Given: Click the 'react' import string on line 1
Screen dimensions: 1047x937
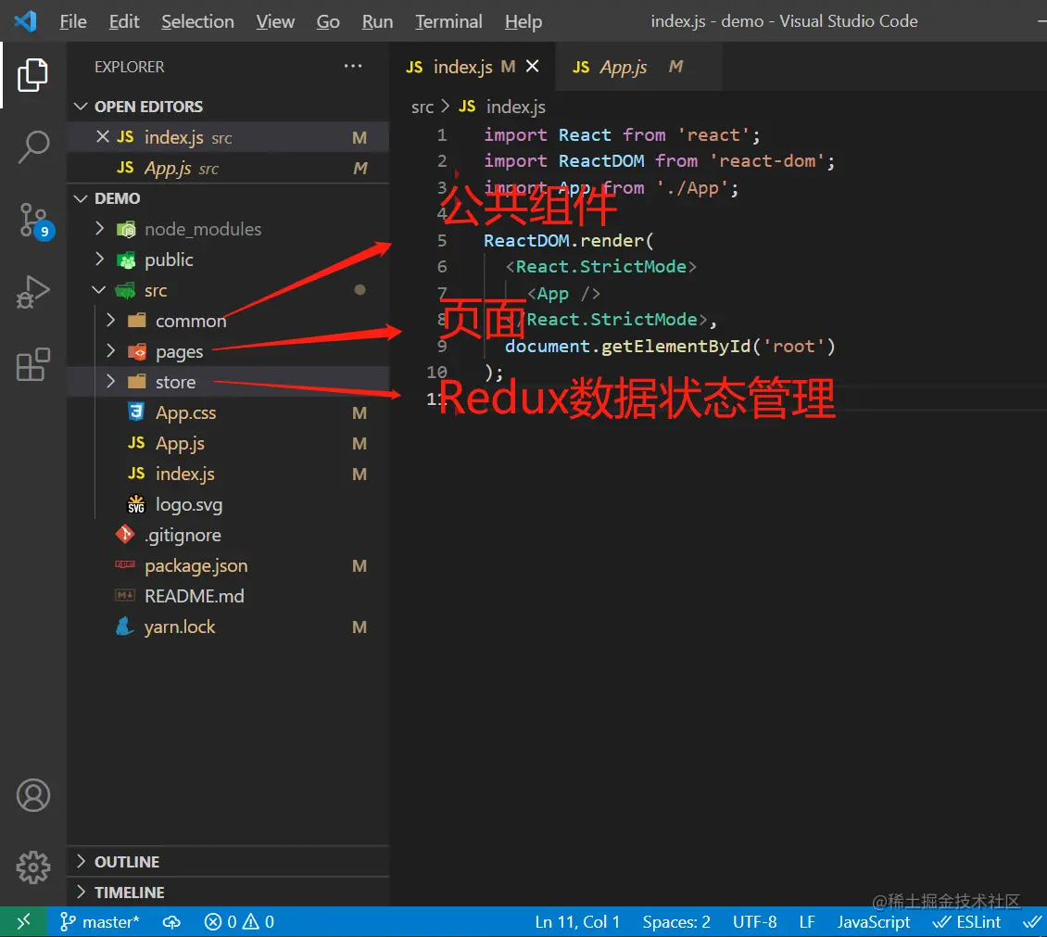Looking at the screenshot, I should pos(713,135).
